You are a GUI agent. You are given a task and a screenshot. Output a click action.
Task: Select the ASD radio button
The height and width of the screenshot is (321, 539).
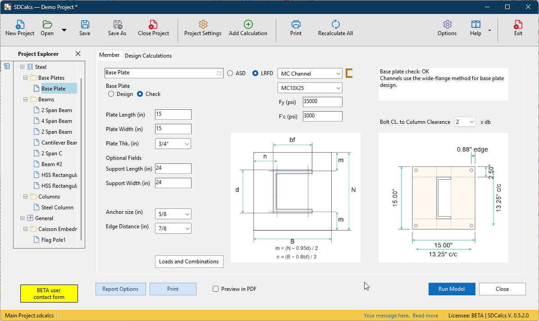coord(230,73)
